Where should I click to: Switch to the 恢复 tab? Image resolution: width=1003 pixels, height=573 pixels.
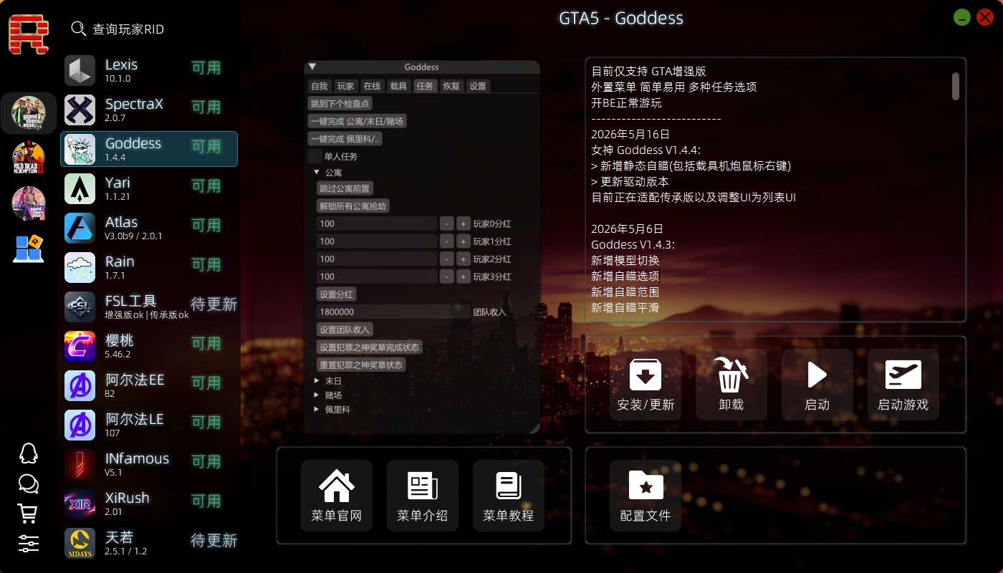tap(451, 86)
